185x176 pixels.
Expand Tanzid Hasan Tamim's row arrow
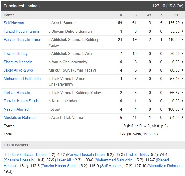pyautogui.click(x=183, y=32)
